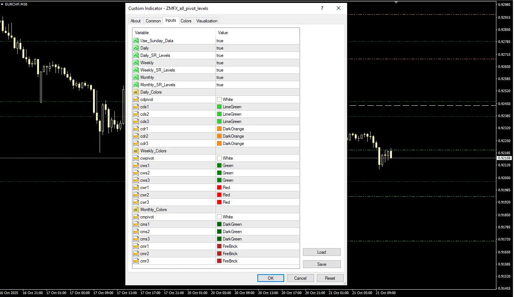Open the cms2 DarkGreen color dropdown

257,232
